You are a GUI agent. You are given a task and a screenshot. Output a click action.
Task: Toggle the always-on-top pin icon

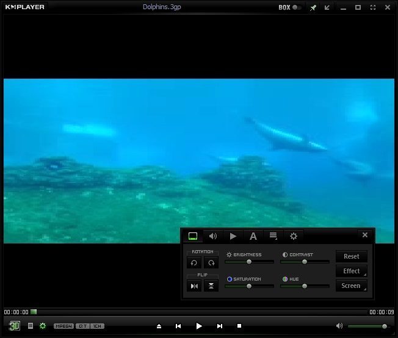313,7
